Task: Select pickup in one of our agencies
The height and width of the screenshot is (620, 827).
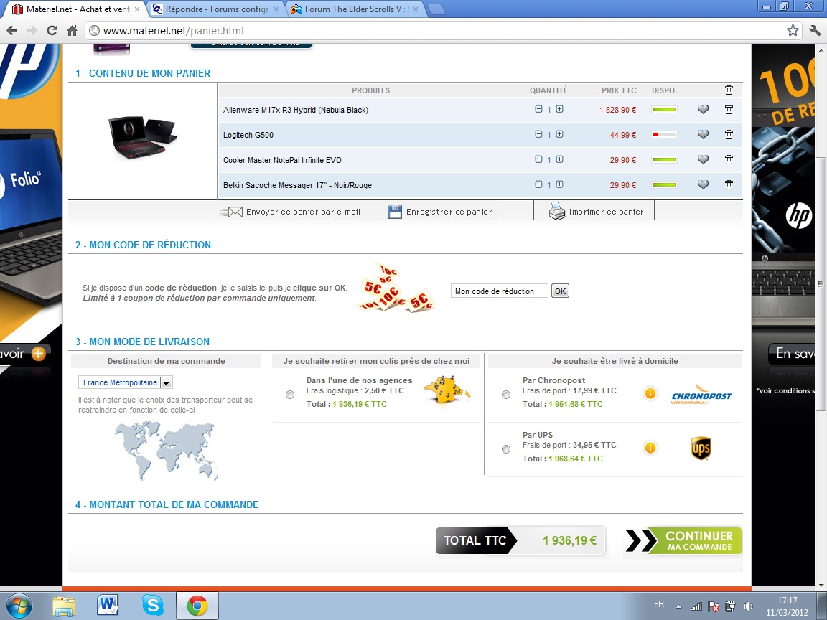Action: [x=290, y=395]
